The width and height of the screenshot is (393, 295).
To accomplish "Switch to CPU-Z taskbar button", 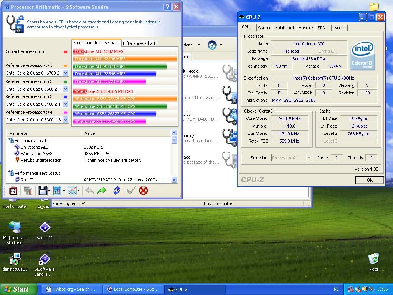I will pyautogui.click(x=195, y=289).
